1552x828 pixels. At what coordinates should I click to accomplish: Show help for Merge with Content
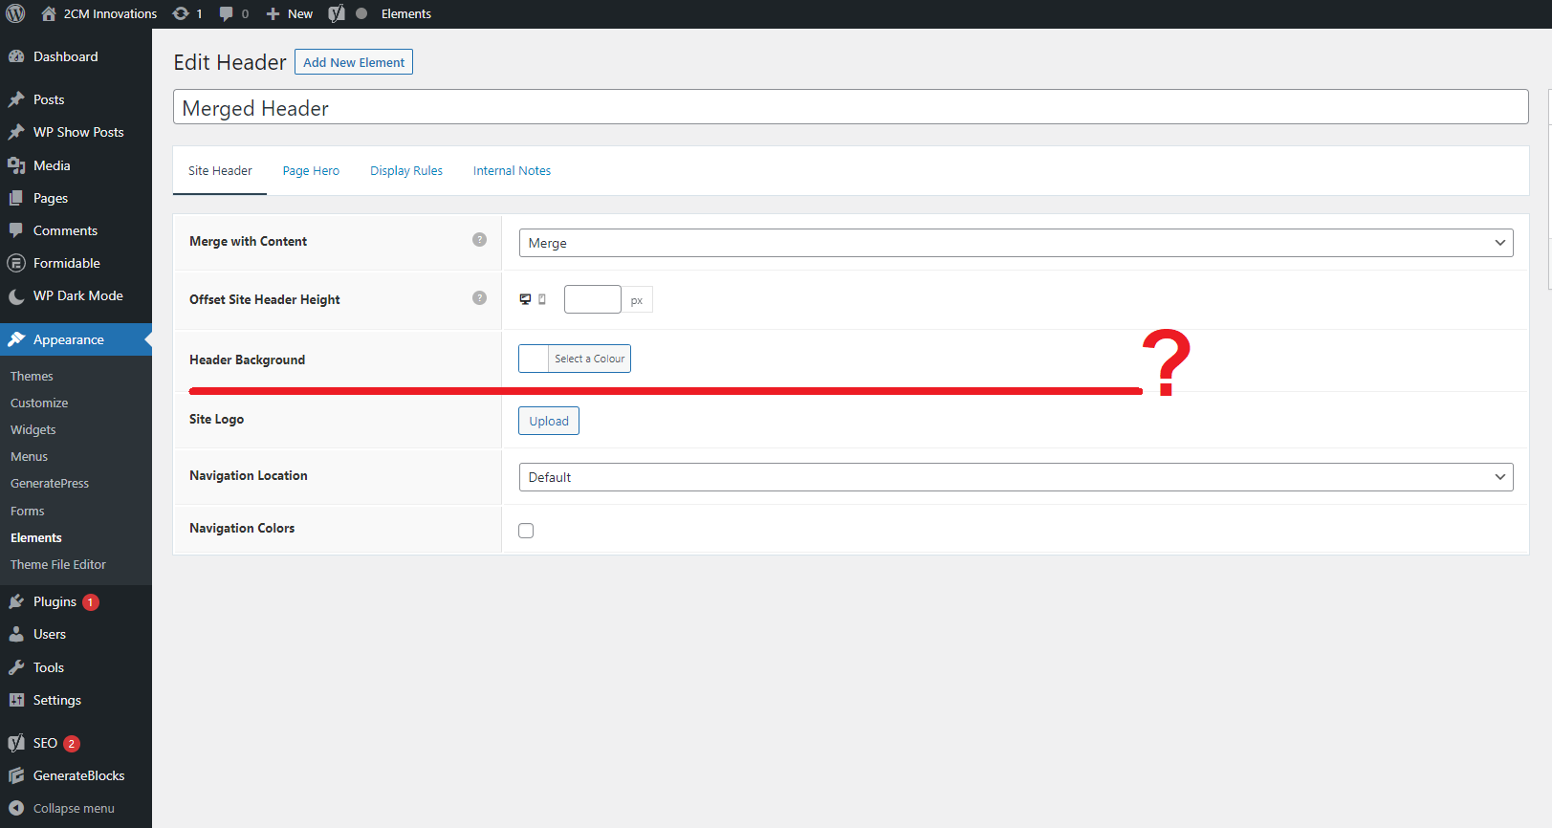coord(479,240)
